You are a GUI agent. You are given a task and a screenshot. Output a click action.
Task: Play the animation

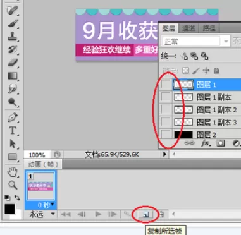click(98, 214)
